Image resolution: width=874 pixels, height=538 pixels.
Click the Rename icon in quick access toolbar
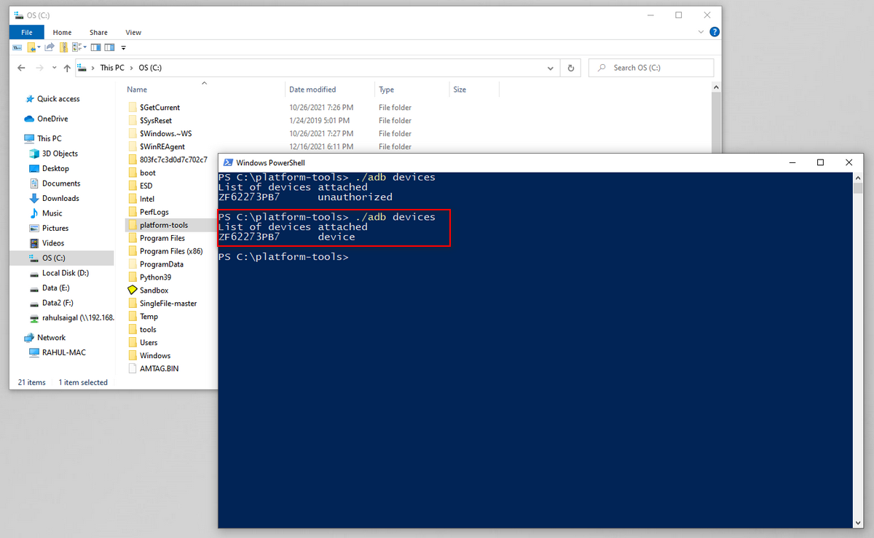click(17, 47)
